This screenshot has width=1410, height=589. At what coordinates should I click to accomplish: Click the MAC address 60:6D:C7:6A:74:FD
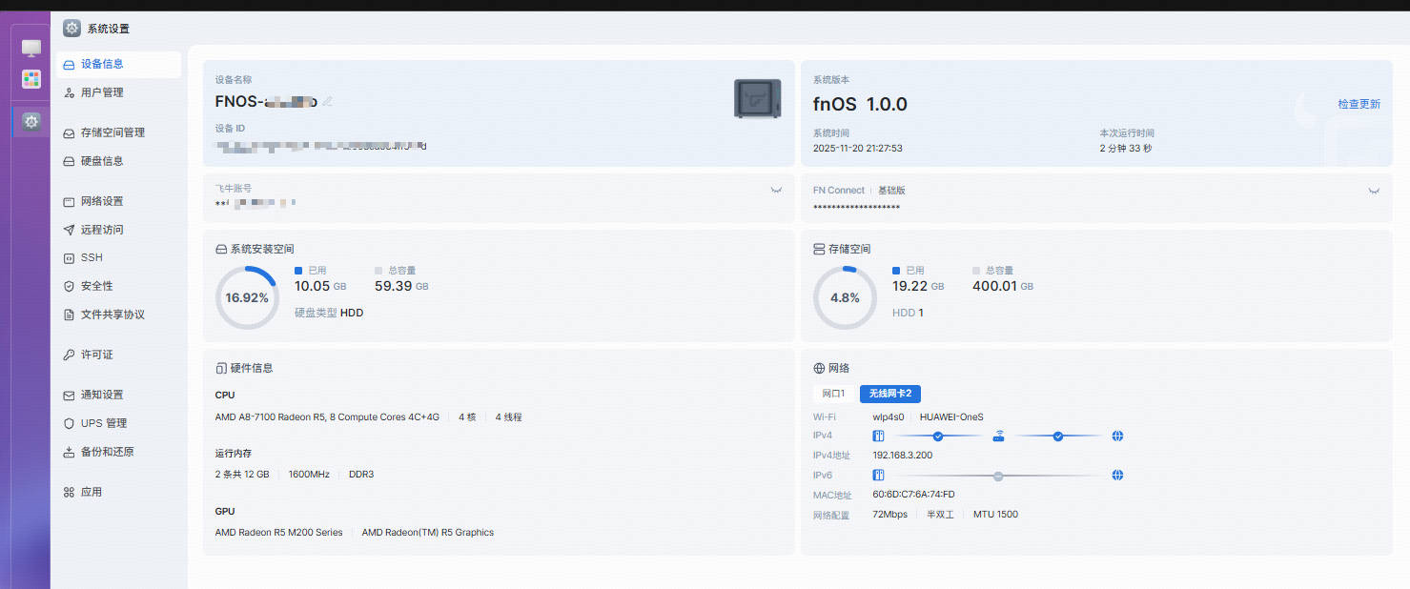(913, 495)
